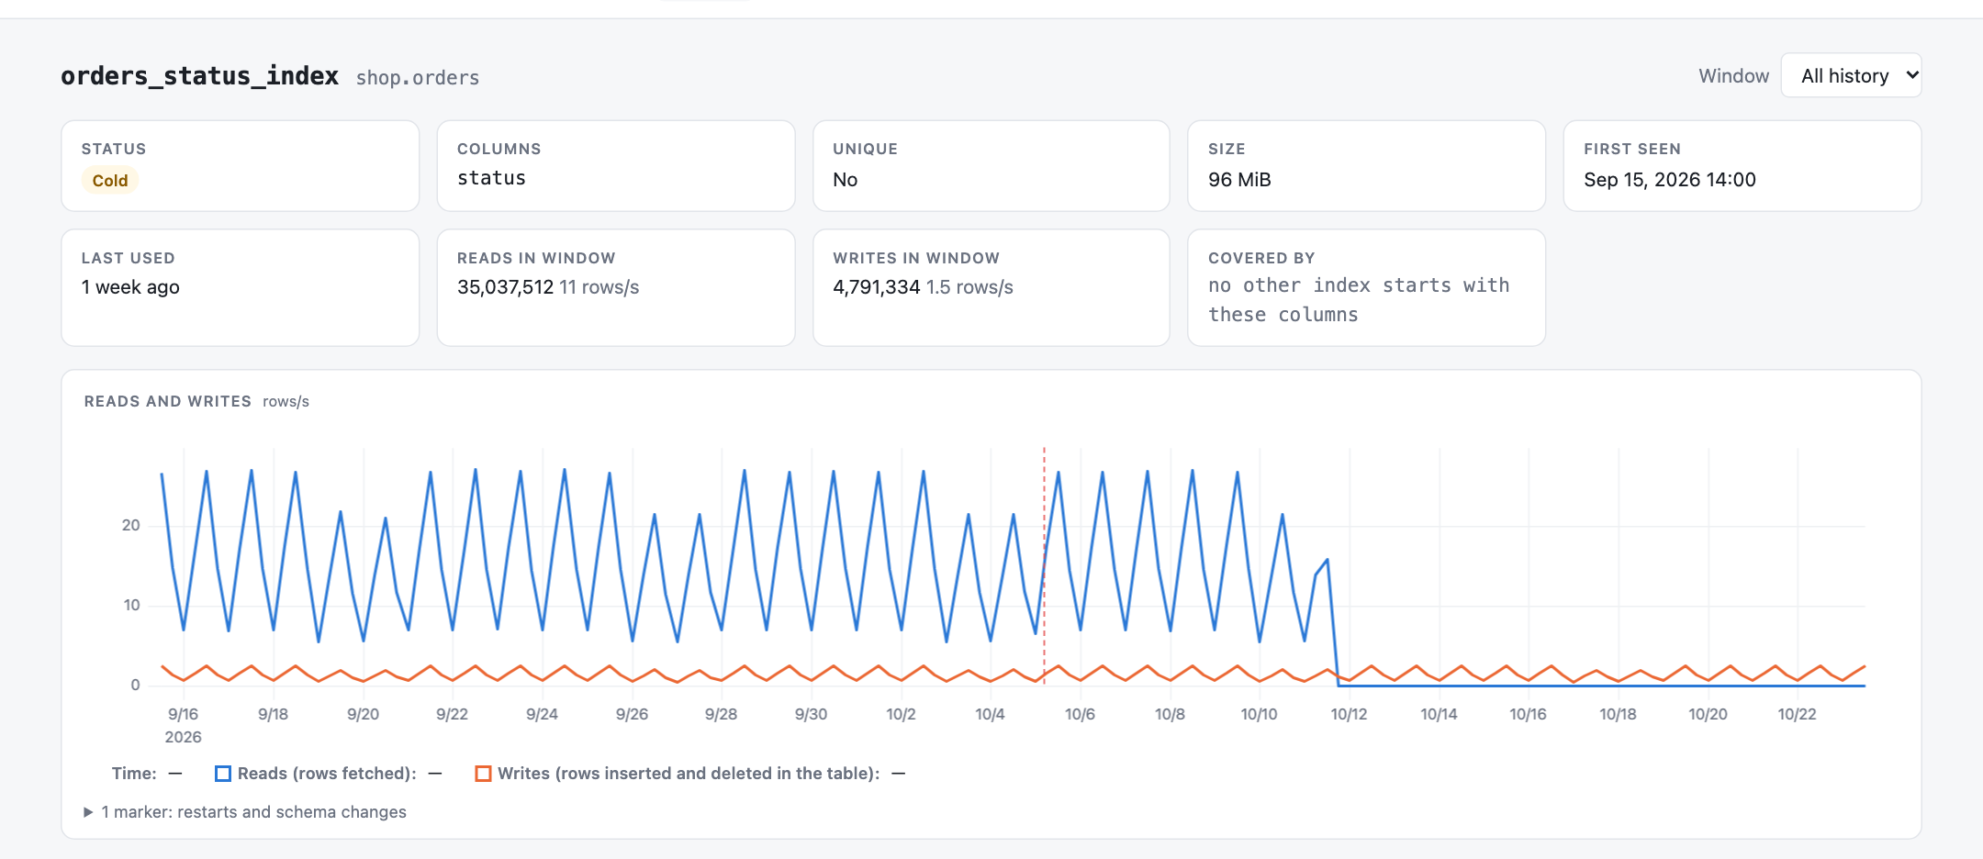
Task: Click the writes count 4,791,334
Action: (x=876, y=287)
